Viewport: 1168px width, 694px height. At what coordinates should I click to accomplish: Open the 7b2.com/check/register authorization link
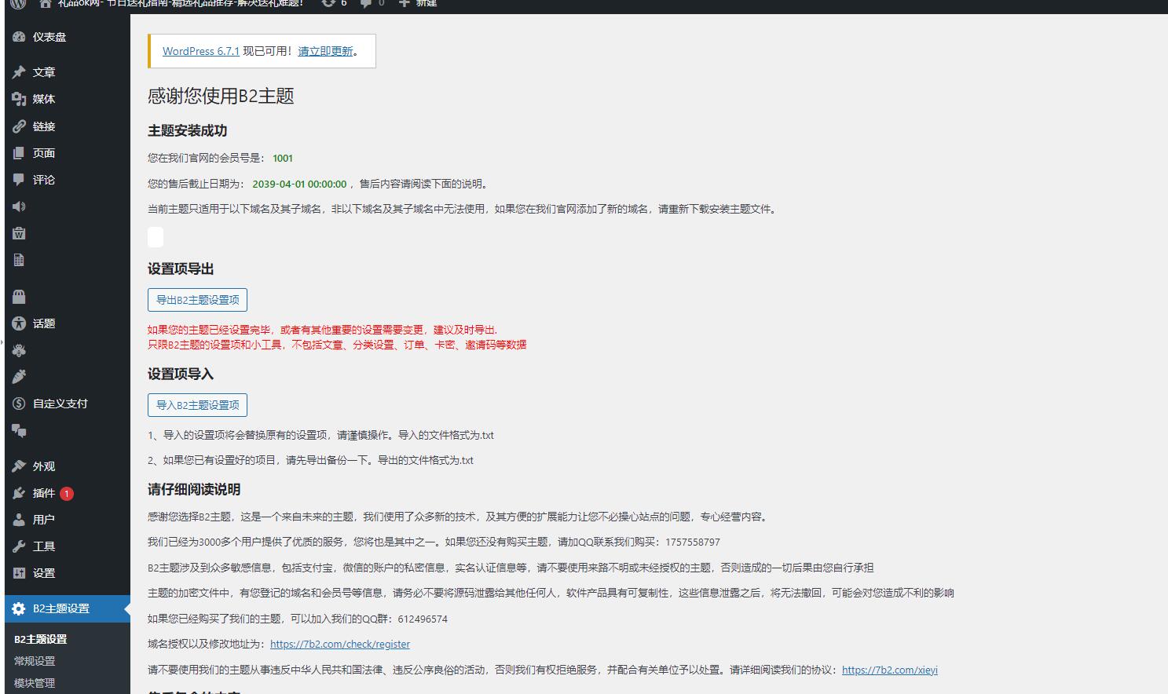[x=339, y=644]
